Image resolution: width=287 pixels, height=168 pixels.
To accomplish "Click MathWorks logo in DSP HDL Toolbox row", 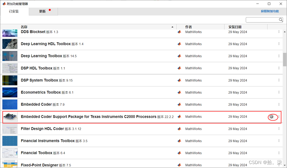I will pyautogui.click(x=179, y=68).
